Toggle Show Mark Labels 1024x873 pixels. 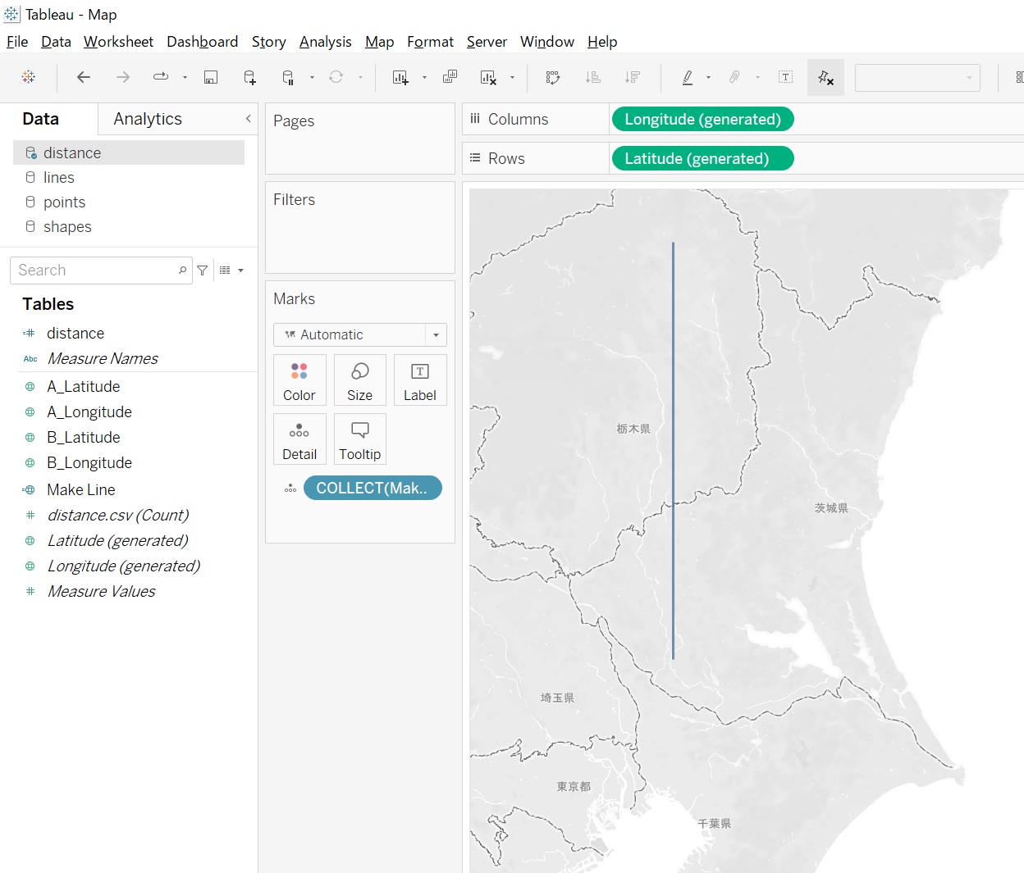coord(785,77)
